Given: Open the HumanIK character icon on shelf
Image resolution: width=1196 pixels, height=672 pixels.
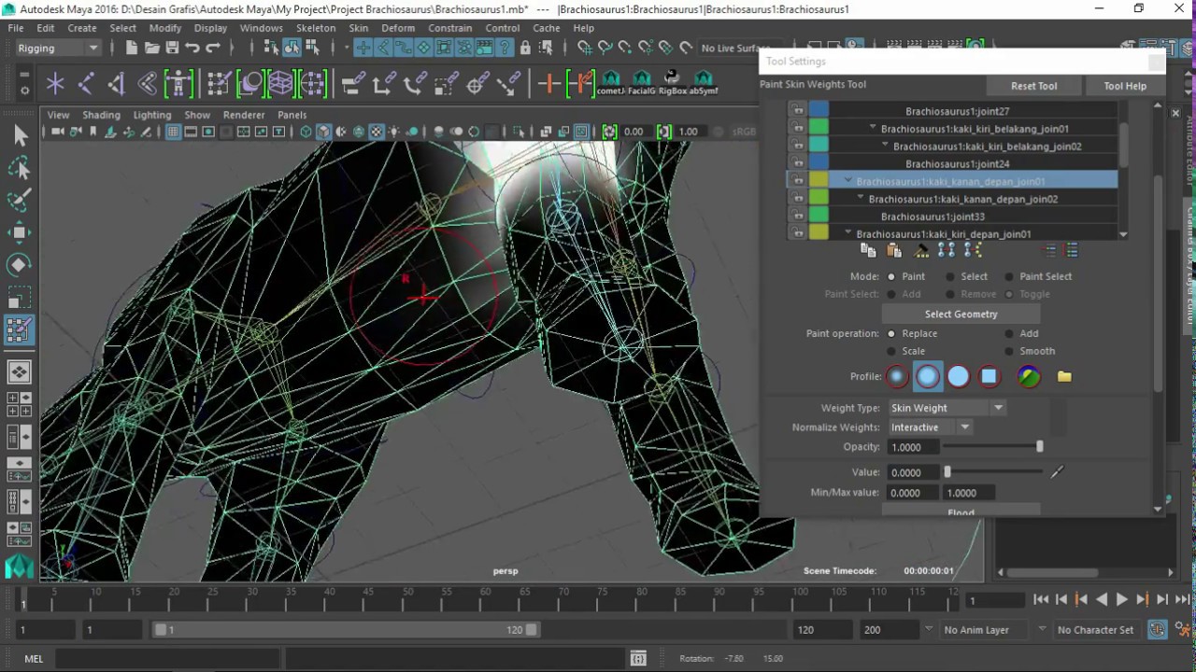Looking at the screenshot, I should [x=178, y=84].
